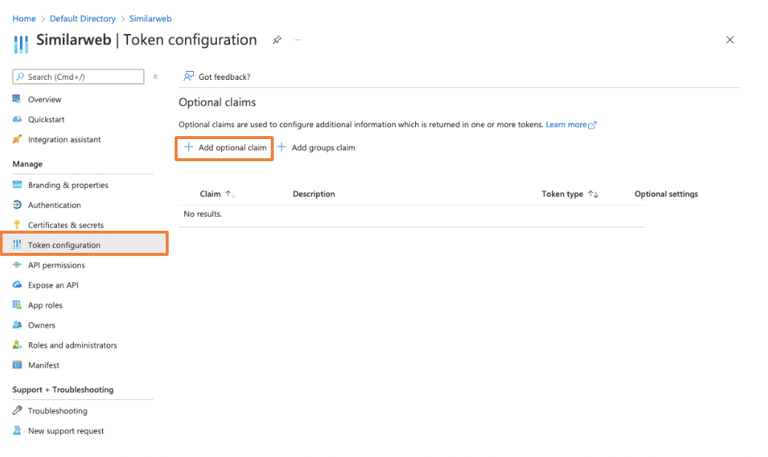
Task: Open the ellipsis more options menu
Action: 297,40
